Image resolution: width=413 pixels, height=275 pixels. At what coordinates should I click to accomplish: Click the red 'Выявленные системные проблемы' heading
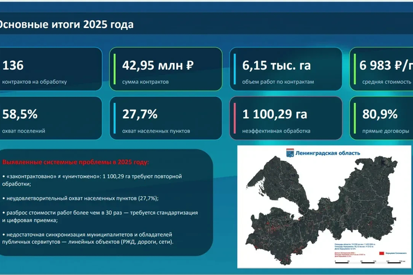coord(76,163)
